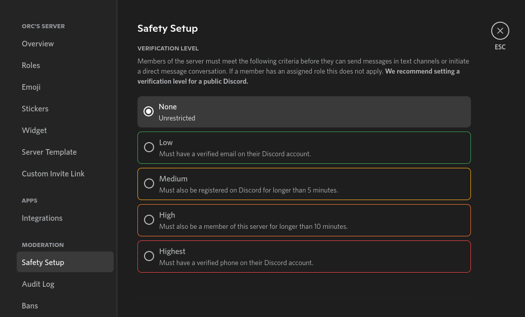Screen dimensions: 525x317
Task: View the Audit Log
Action: click(38, 284)
